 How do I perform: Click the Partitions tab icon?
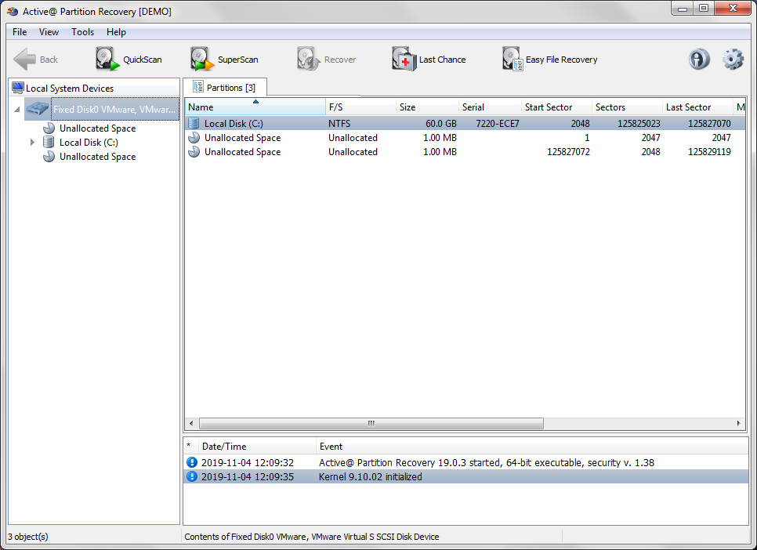click(x=198, y=87)
